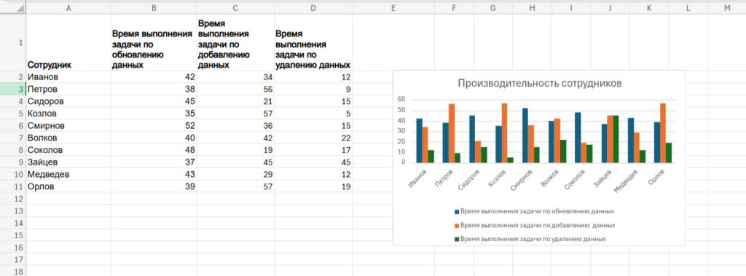Click header cell about обновлению данных
Viewport: 746px width, 276px height.
(x=154, y=43)
